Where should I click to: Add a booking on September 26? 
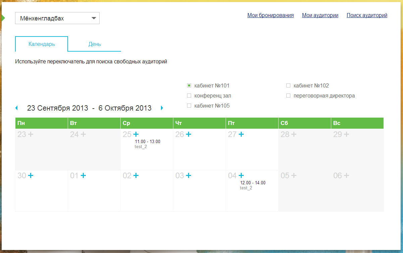click(189, 134)
